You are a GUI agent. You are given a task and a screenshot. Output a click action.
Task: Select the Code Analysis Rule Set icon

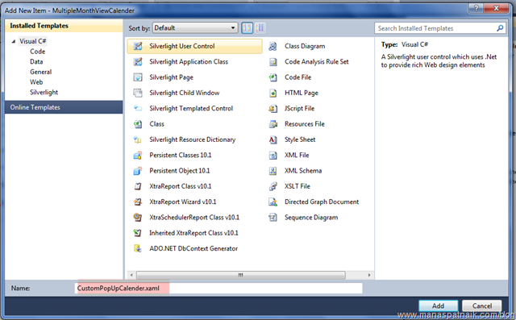273,61
